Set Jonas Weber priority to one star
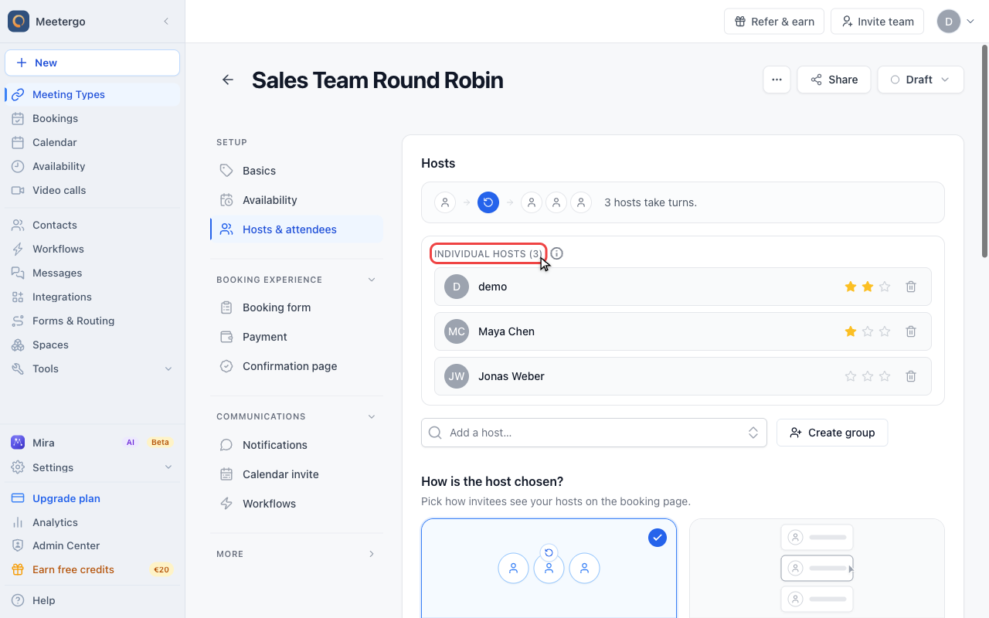 coord(851,376)
